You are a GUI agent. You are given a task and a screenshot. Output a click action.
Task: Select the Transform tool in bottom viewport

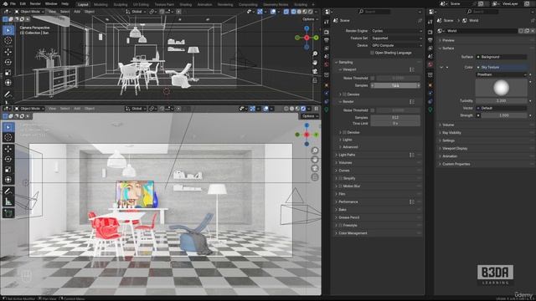(8, 180)
